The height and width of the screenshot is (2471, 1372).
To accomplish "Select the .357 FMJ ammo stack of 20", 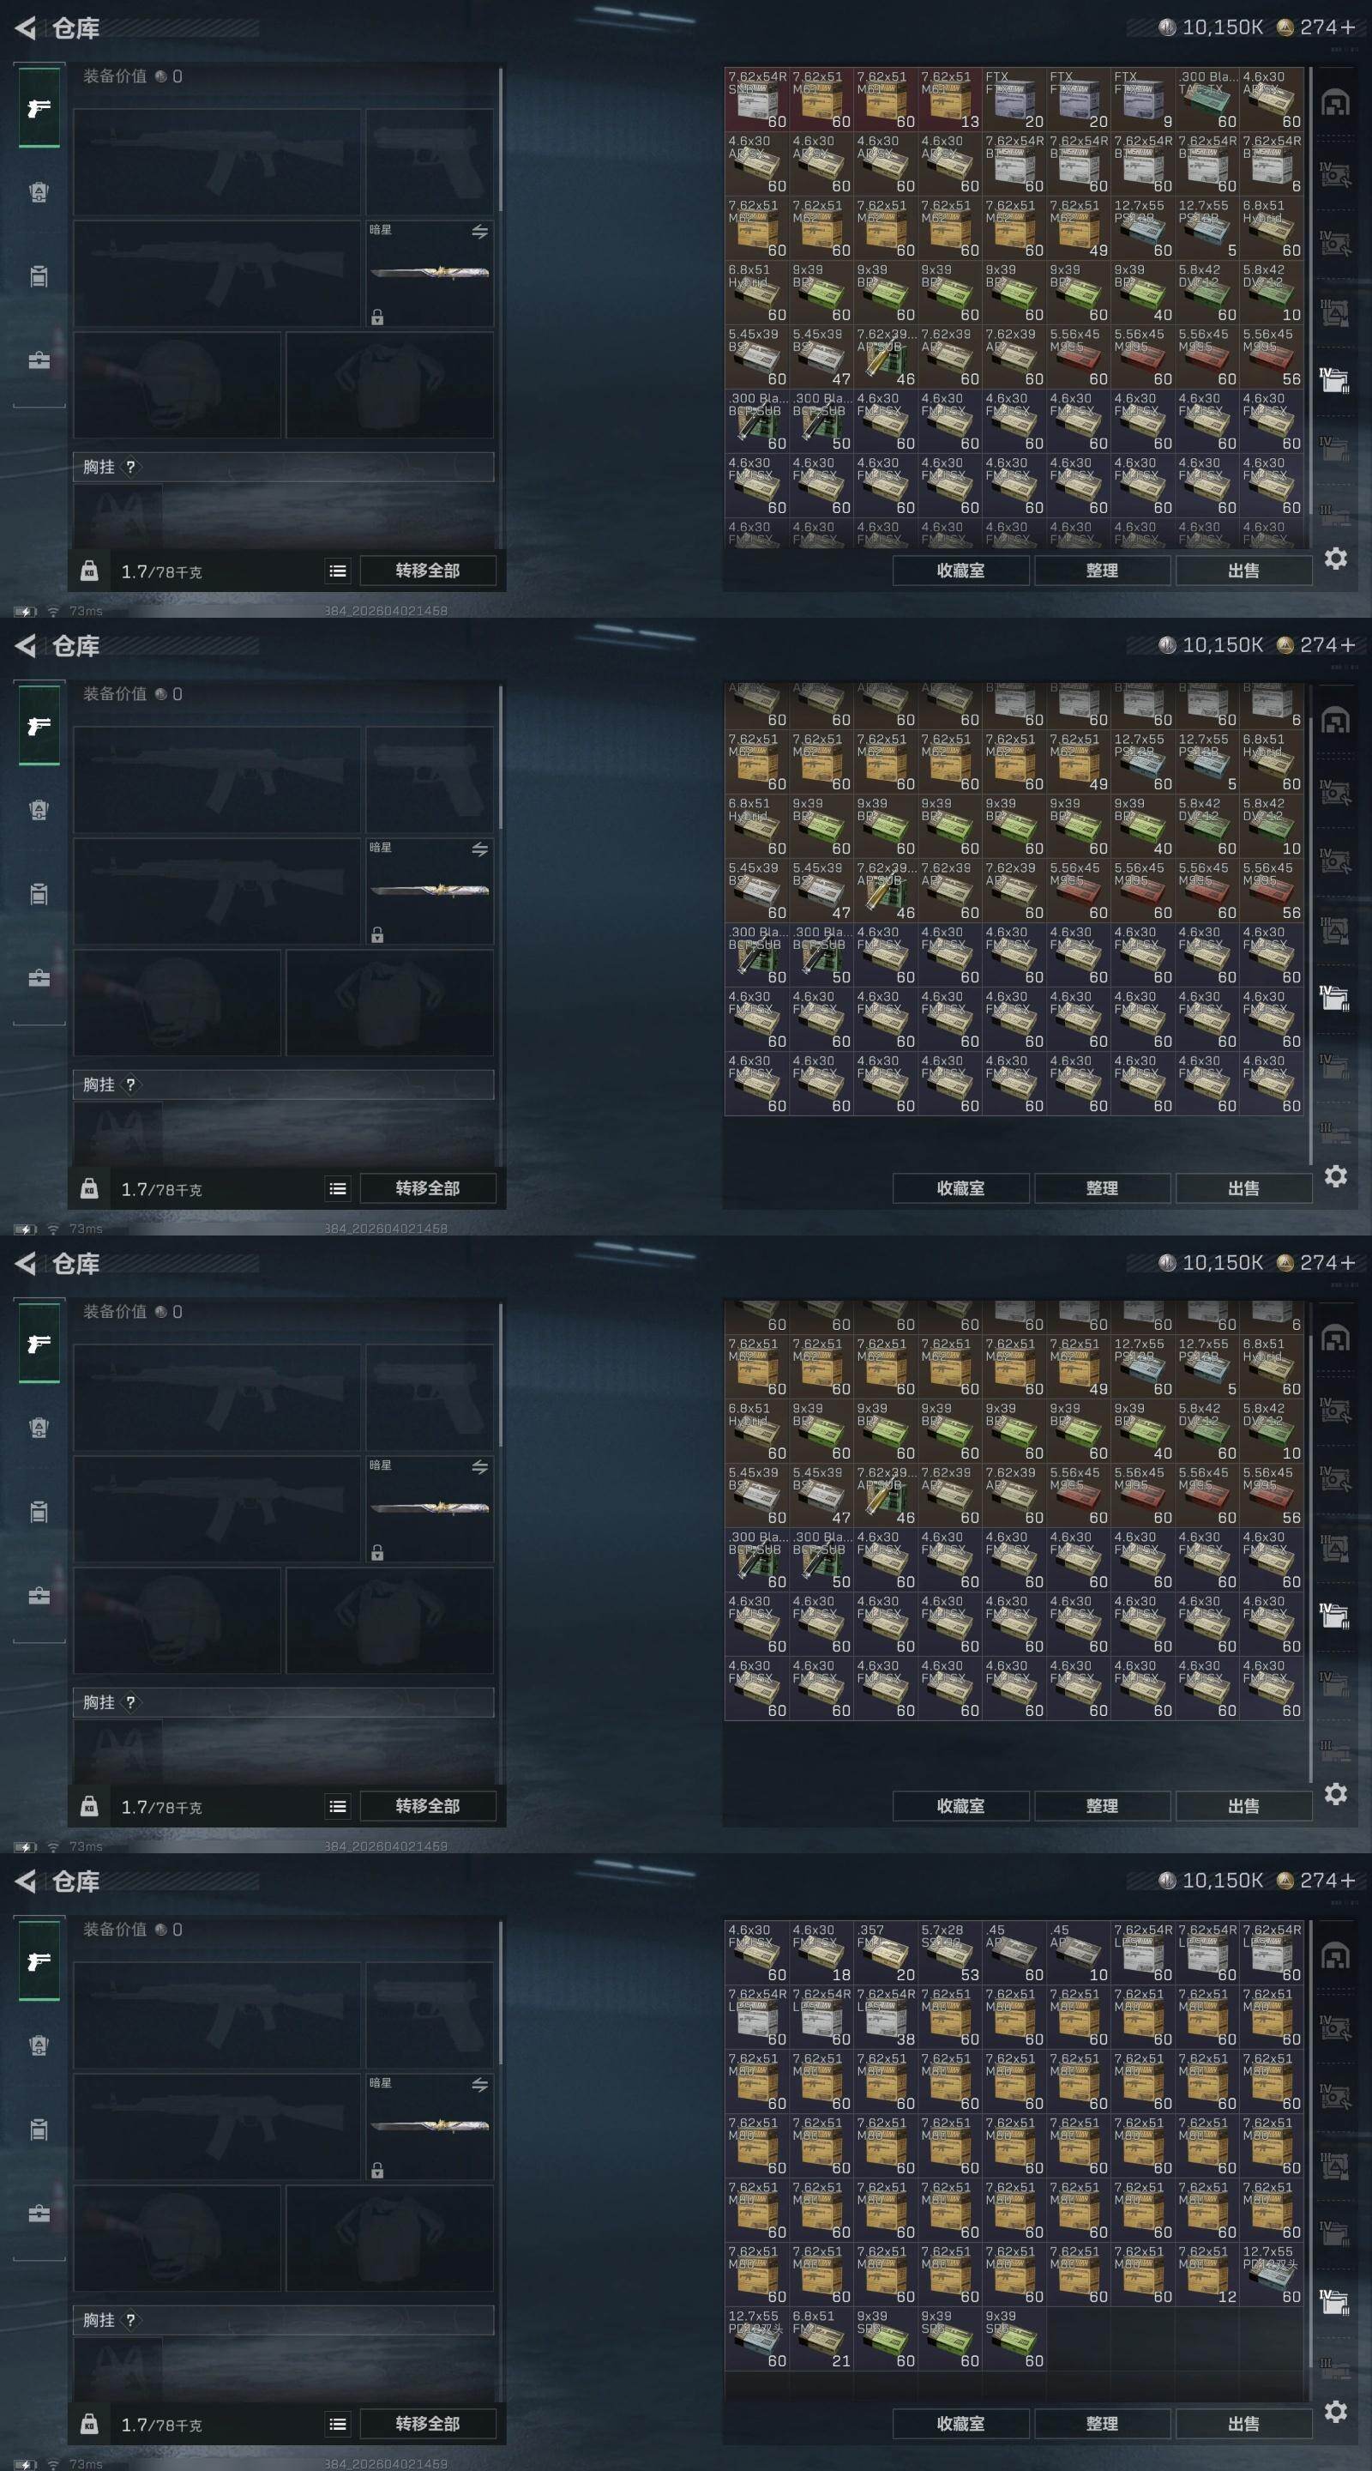I will pos(885,1953).
